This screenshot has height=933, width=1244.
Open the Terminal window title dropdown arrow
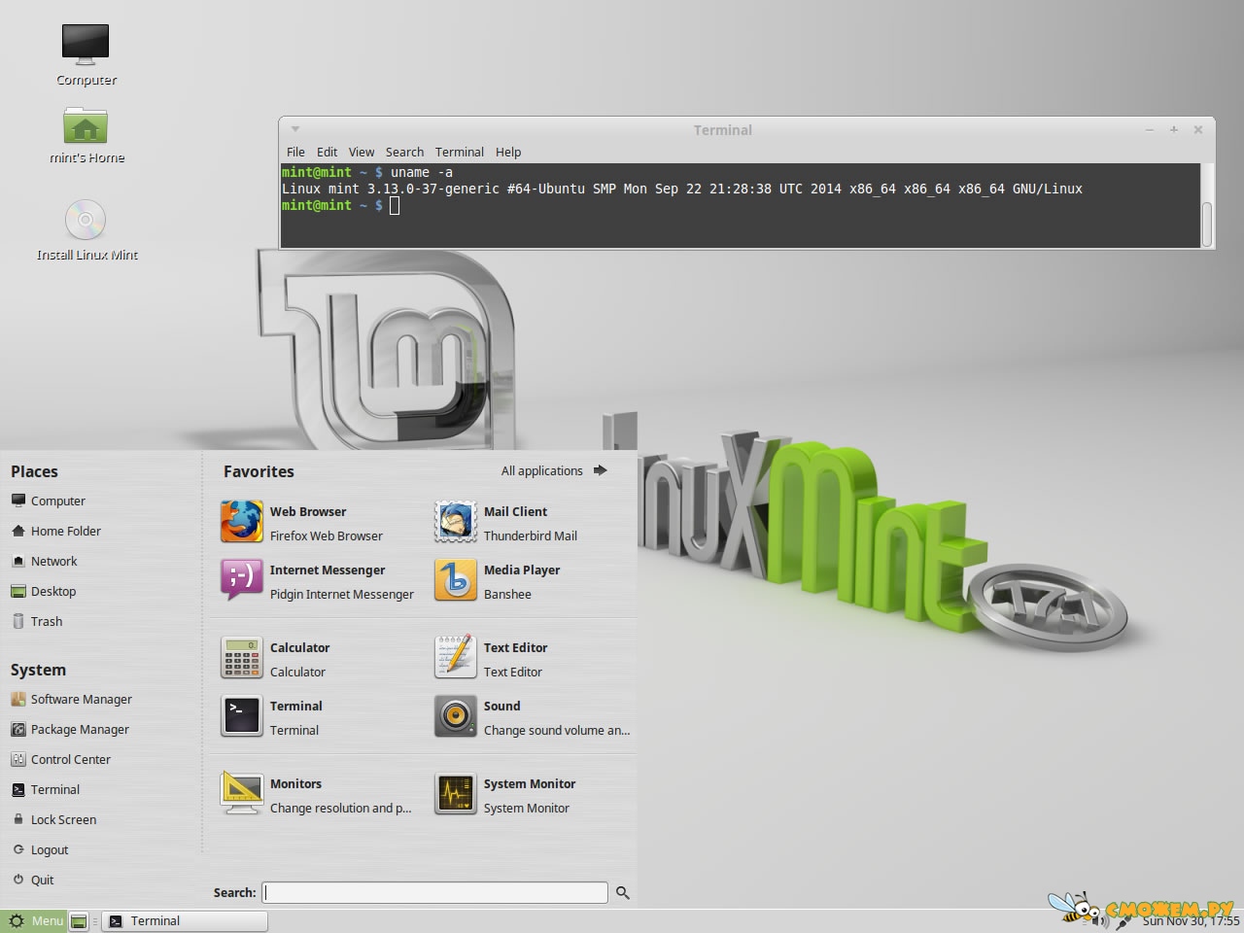pos(294,129)
